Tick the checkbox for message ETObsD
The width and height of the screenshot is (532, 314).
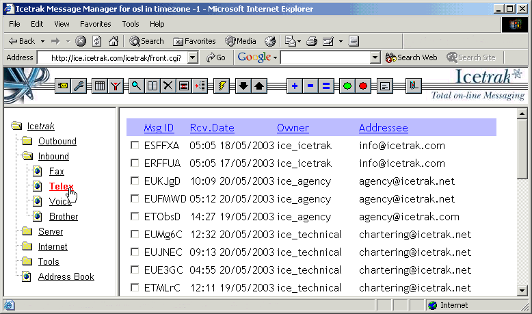[135, 216]
